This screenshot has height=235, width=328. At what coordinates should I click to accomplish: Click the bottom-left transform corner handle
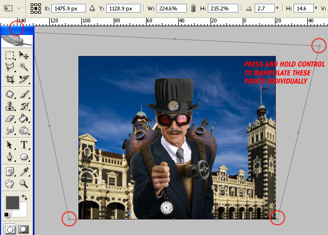(69, 219)
